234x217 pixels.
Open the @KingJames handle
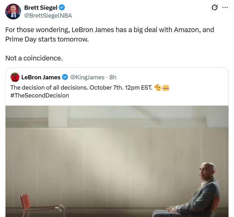pos(87,77)
